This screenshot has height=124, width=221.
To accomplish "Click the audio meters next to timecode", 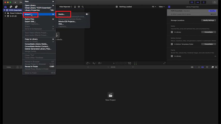I will coord(135,63).
